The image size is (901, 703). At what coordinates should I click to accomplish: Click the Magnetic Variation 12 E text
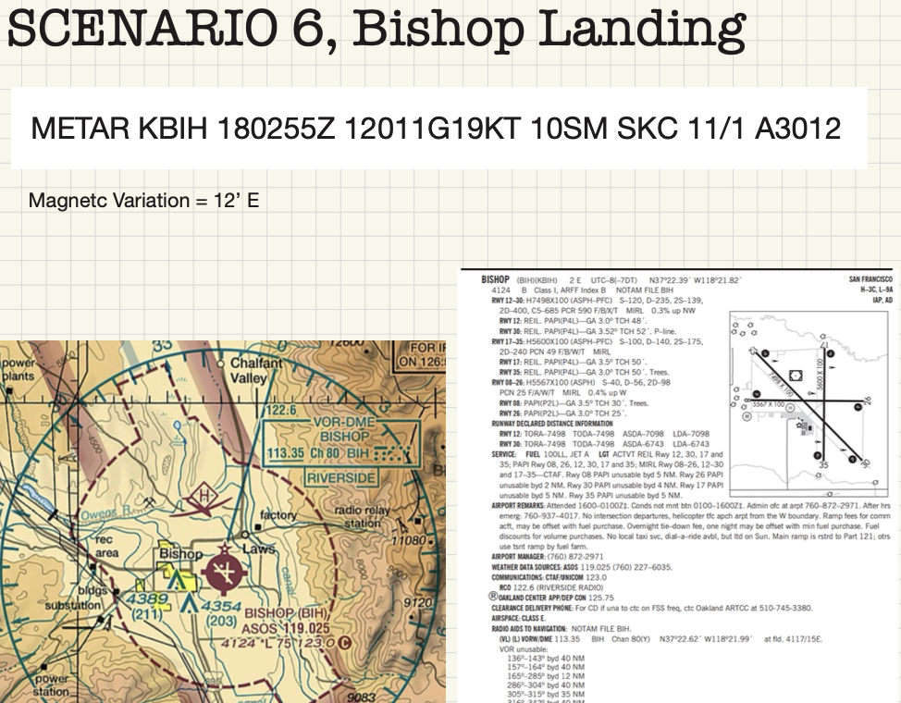pyautogui.click(x=143, y=201)
